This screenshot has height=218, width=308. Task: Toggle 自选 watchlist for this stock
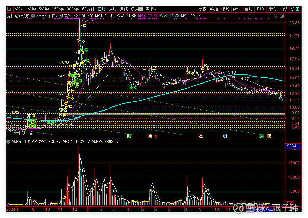[284, 9]
